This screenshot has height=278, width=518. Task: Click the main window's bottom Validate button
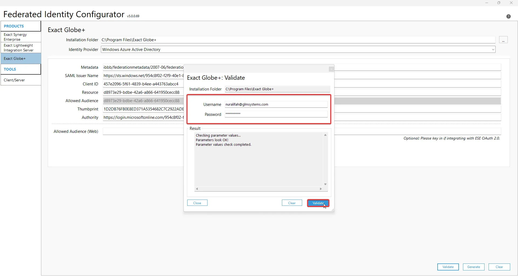pyautogui.click(x=448, y=267)
